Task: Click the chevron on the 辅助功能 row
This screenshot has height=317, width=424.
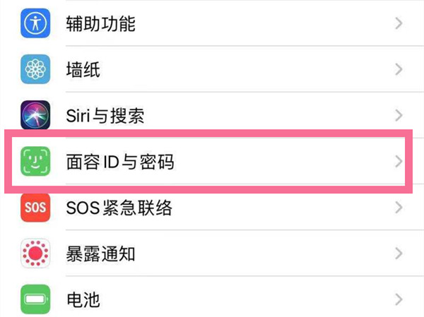Action: (x=399, y=25)
